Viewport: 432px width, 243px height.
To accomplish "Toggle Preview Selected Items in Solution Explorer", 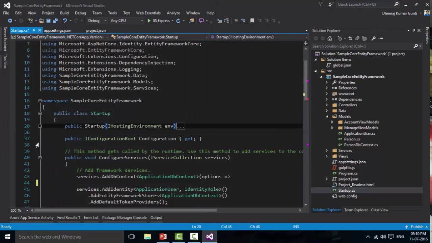I will tap(381, 38).
